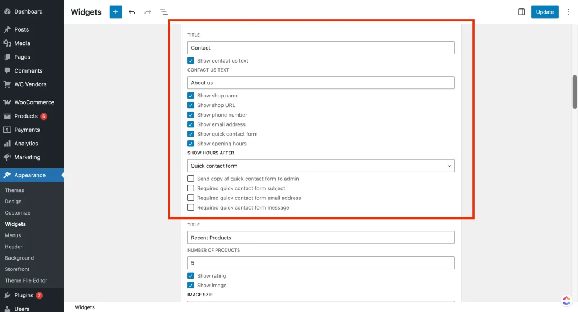
Task: Click the vertical page scrollbar
Action: coord(575,92)
